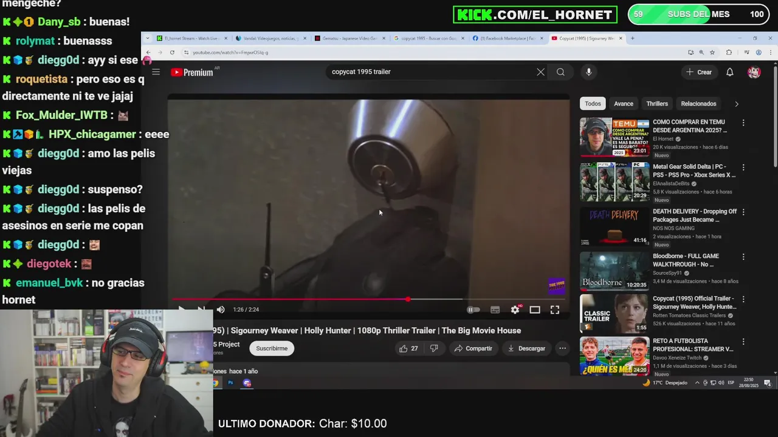Open player settings gear
Viewport: 778px width, 437px height.
click(x=515, y=310)
